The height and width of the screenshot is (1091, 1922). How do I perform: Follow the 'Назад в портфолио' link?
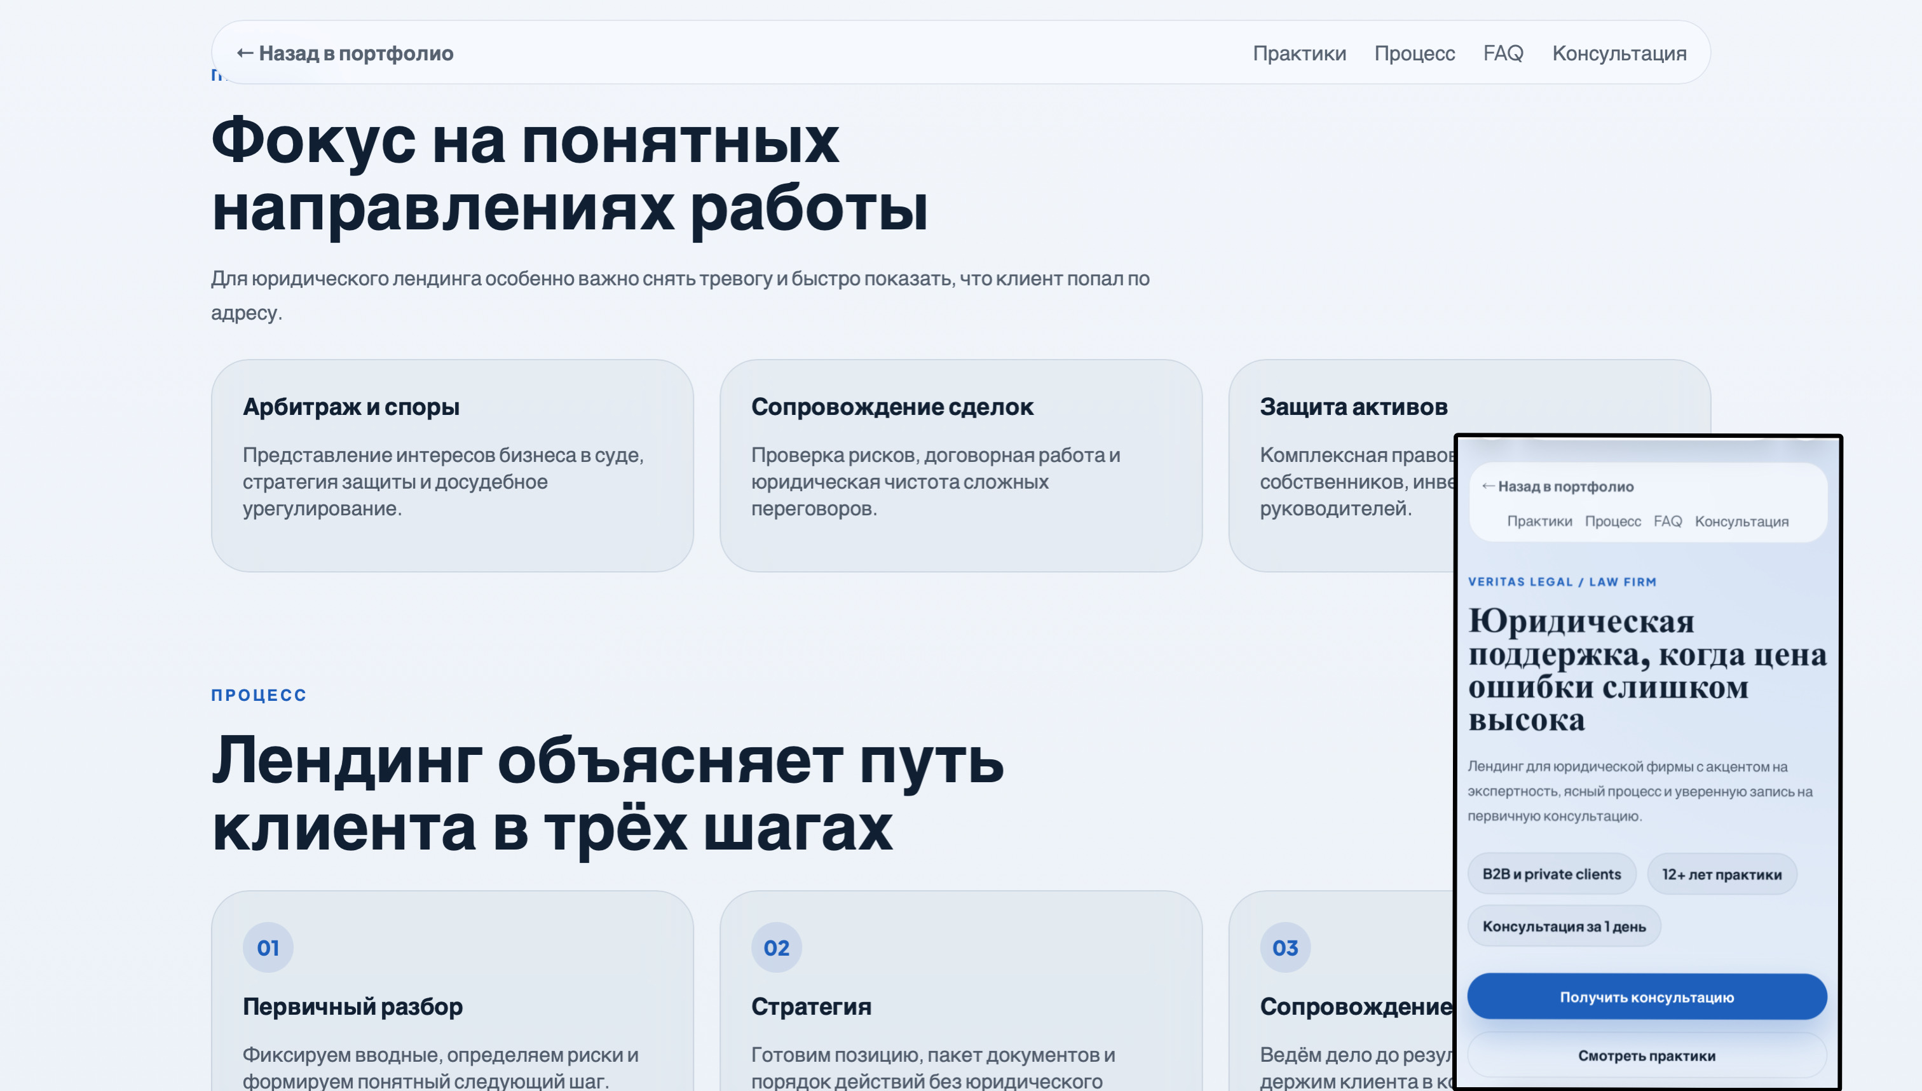click(x=344, y=53)
